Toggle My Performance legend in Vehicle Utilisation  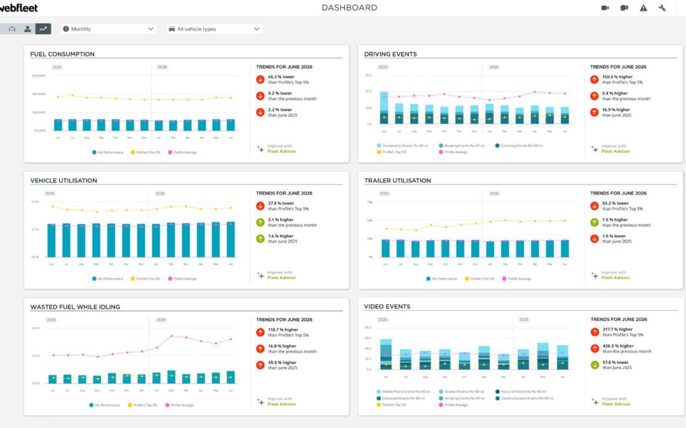tap(107, 278)
